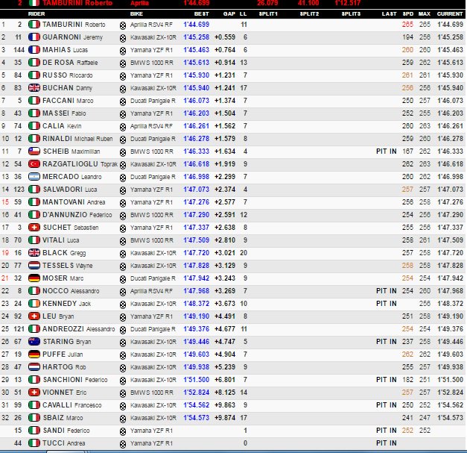Image resolution: width=467 pixels, height=453 pixels.
Task: Click best time 1'46.333 for SCHEIB
Action: click(197, 151)
